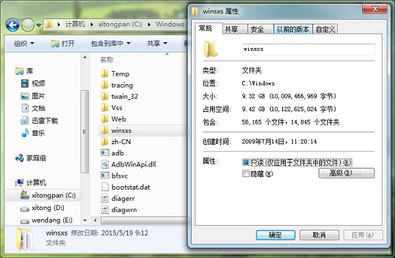Select the Web folder icon
Screen dimensions: 395x258
tap(105, 119)
